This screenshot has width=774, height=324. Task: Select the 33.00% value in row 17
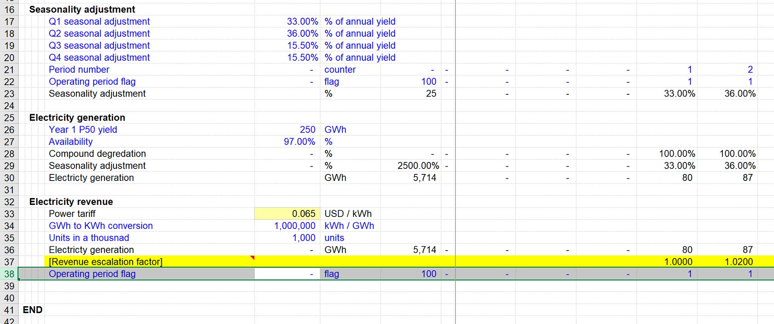click(x=302, y=22)
